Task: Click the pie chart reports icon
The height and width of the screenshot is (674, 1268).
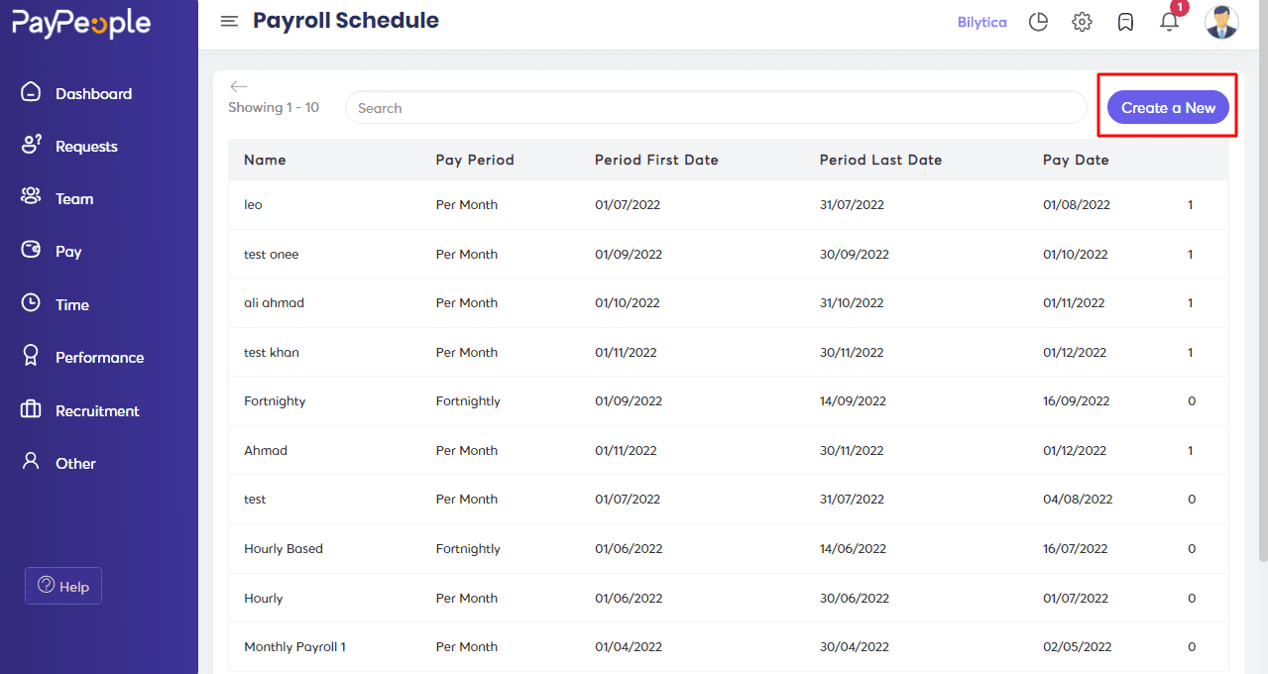Action: tap(1038, 21)
